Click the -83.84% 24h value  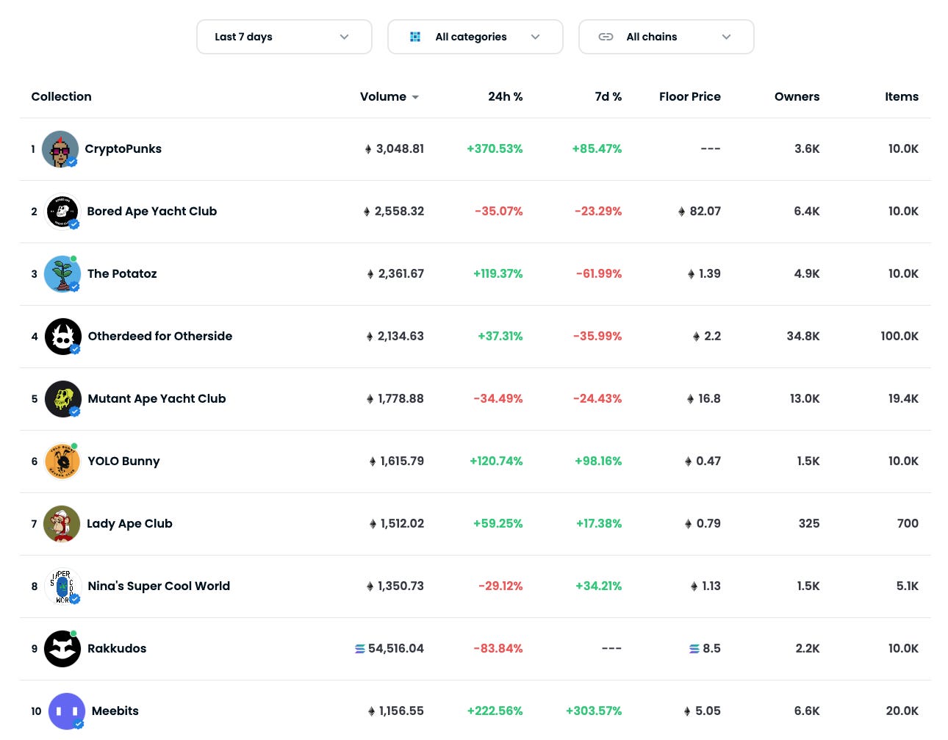(x=498, y=648)
